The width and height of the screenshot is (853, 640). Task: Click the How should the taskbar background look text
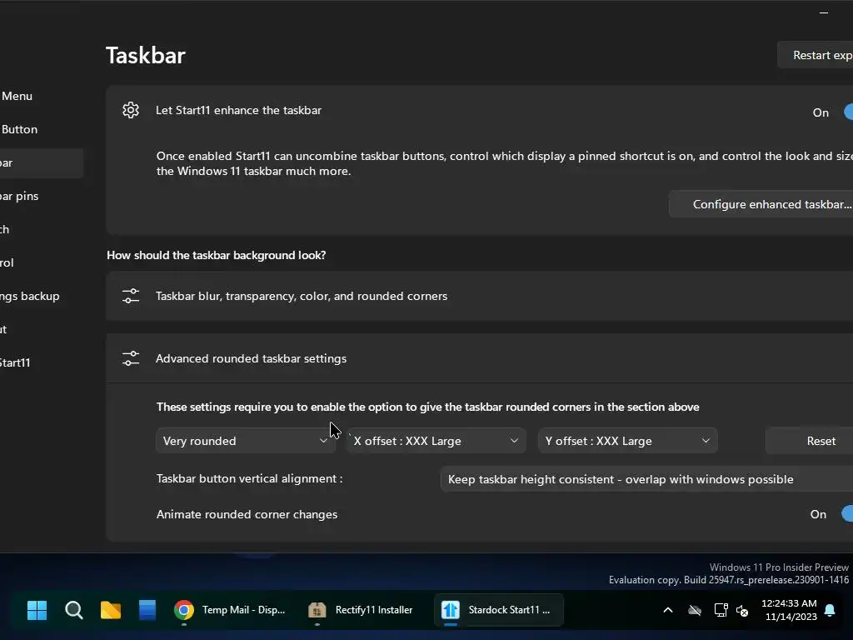pos(216,255)
